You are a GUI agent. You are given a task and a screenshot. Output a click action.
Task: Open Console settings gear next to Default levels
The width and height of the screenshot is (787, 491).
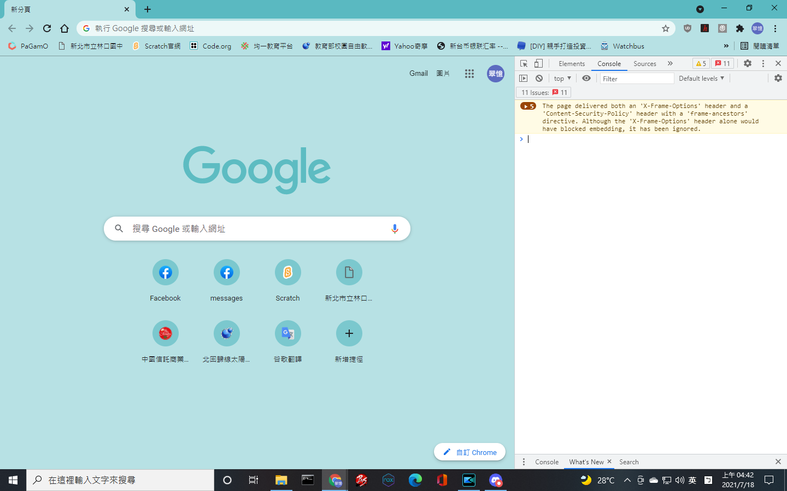778,78
